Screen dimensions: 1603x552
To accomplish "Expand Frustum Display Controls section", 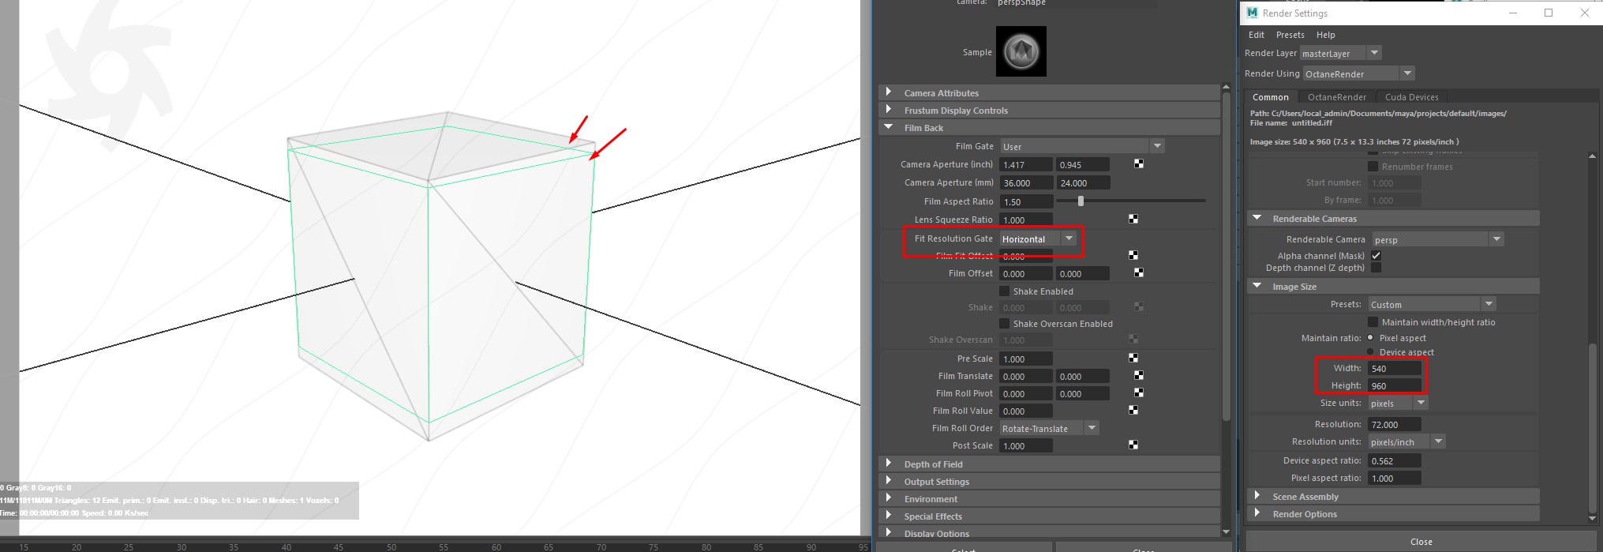I will [x=1049, y=110].
